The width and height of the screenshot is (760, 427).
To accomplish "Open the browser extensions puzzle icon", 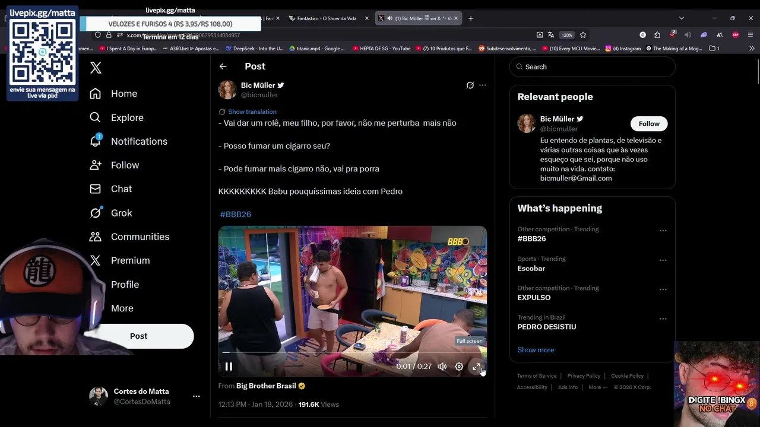I will [657, 35].
